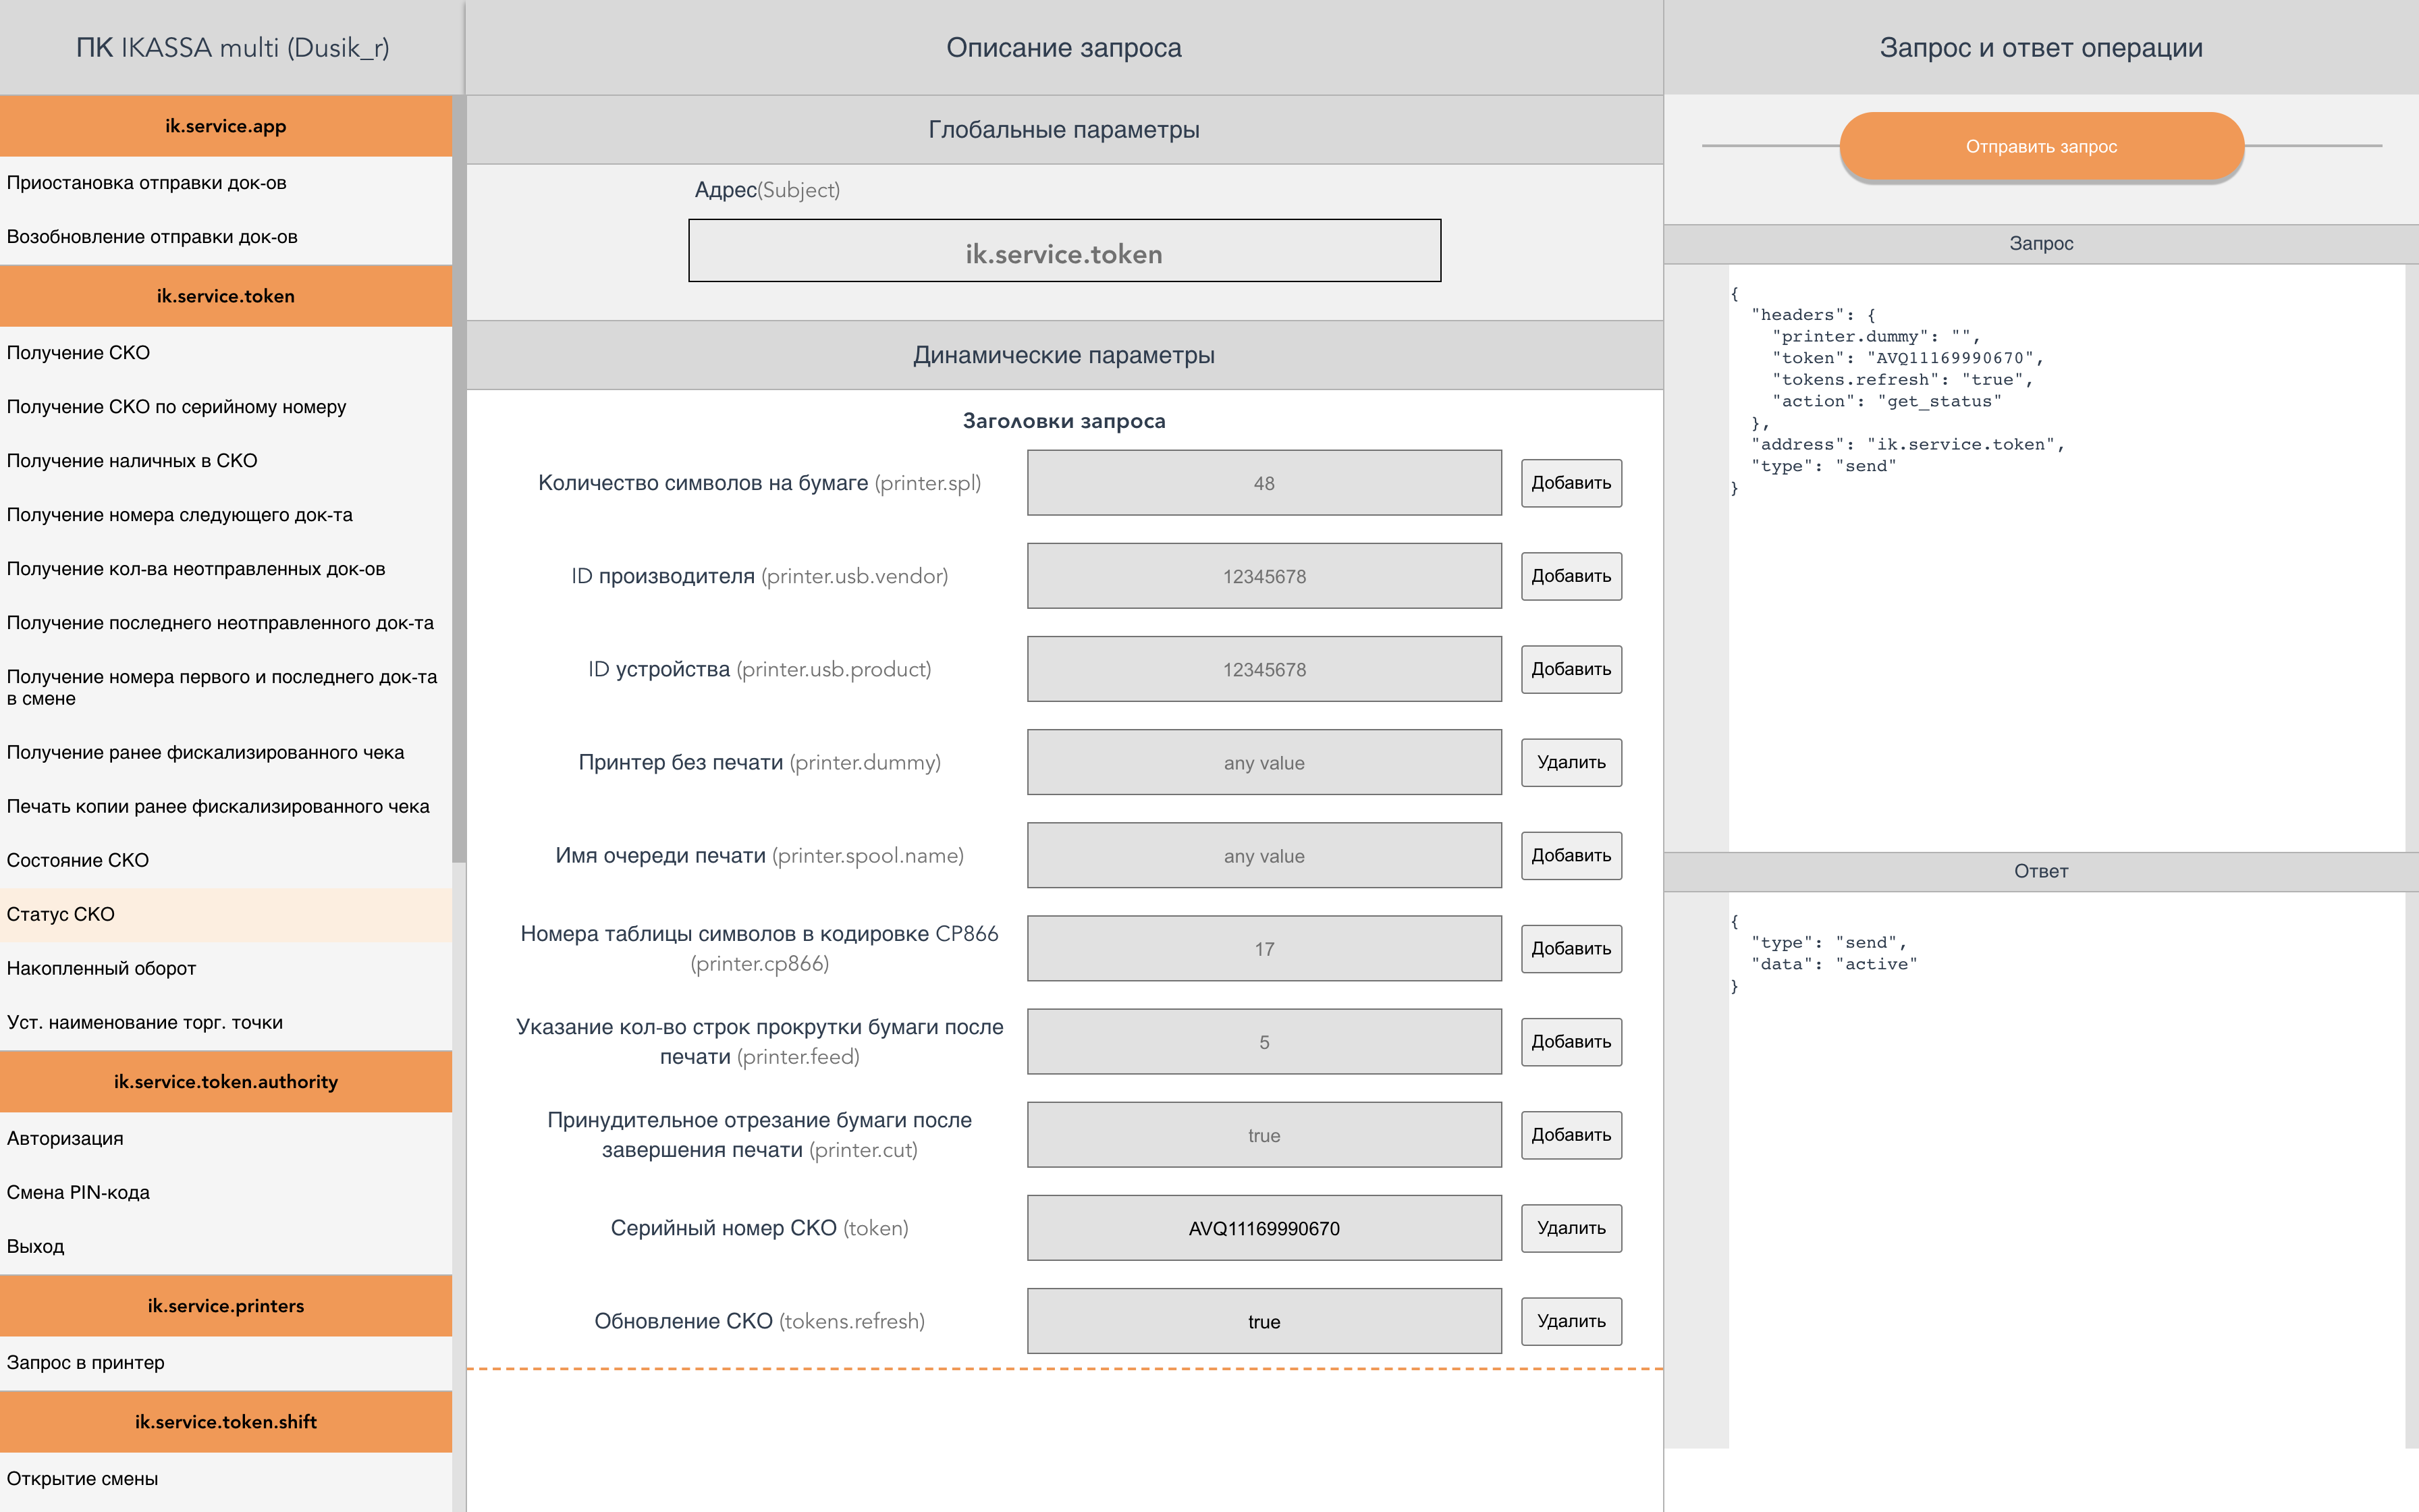The image size is (2419, 1512).
Task: Select Получение СКО in sidebar
Action: [78, 353]
